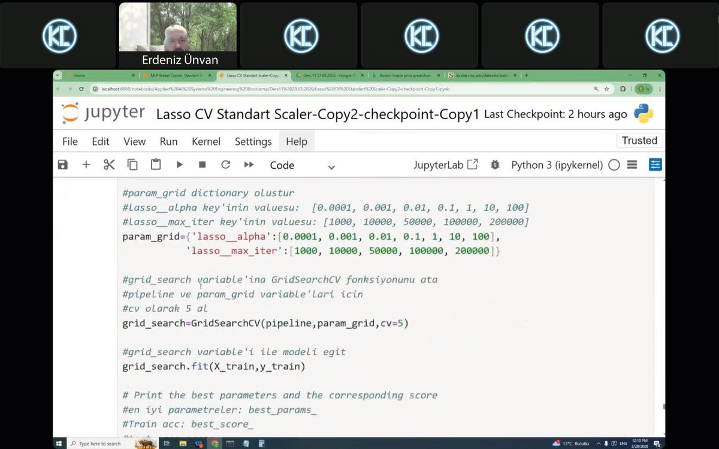
Task: Click the browser back arrow
Action: (x=59, y=89)
